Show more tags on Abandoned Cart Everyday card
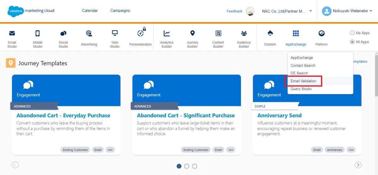Screen dimensions: 378x175 pyautogui.click(x=110, y=150)
